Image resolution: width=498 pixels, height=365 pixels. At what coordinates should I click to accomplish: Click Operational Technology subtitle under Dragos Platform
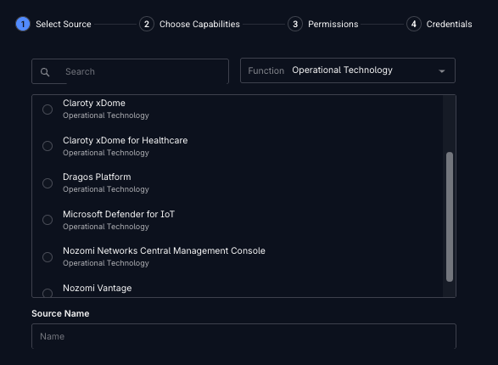point(106,189)
